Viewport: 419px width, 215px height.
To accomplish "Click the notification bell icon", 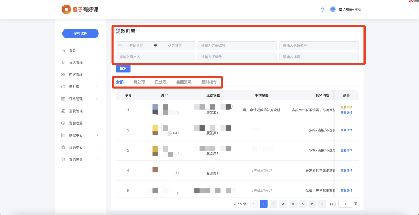I will tap(322, 9).
